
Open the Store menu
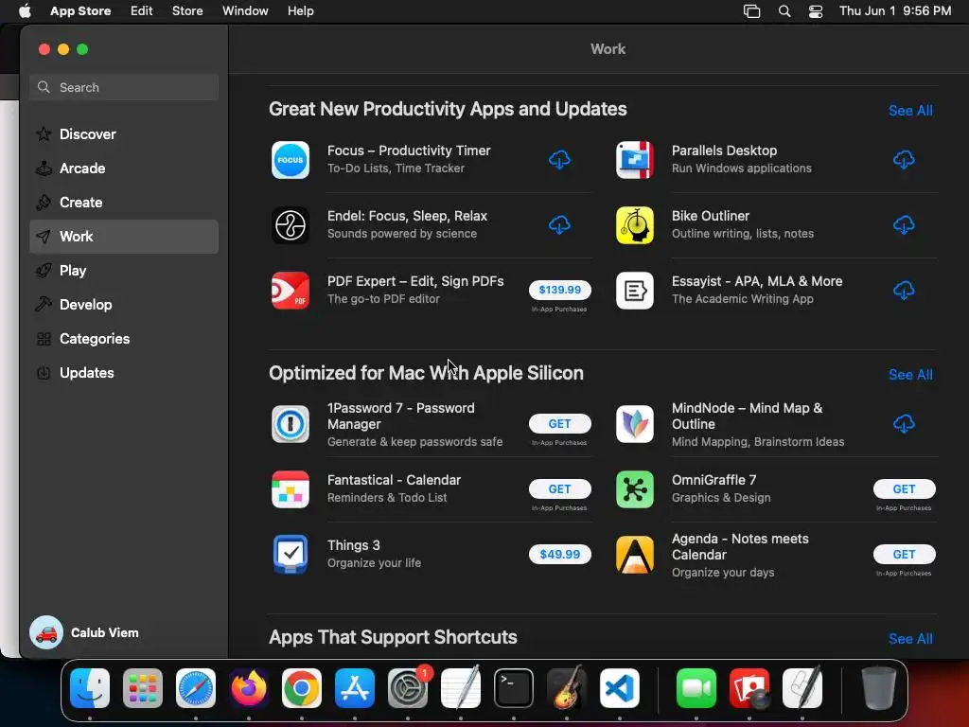(x=187, y=11)
